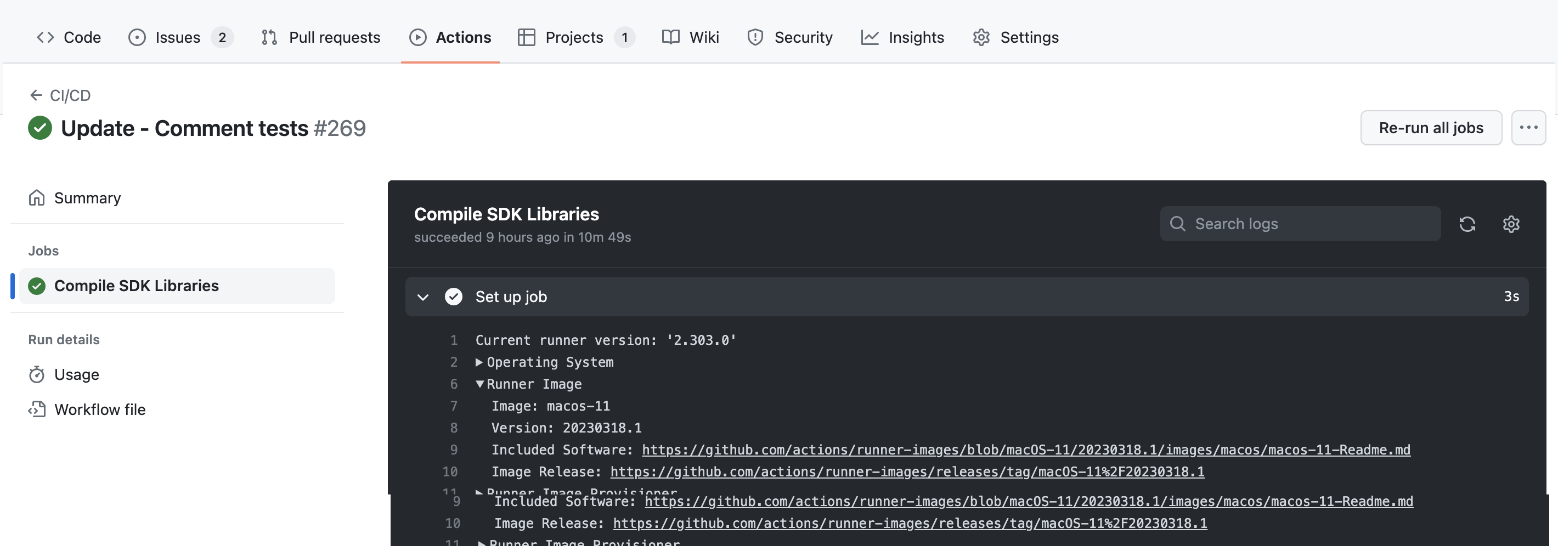
Task: Open the Image Release link on log line 10
Action: 907,471
